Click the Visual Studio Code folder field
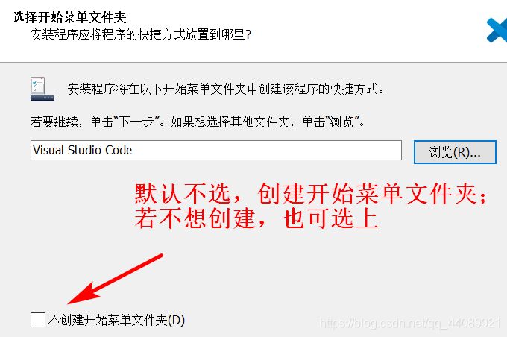Screen dimensions: 507x337 point(216,150)
